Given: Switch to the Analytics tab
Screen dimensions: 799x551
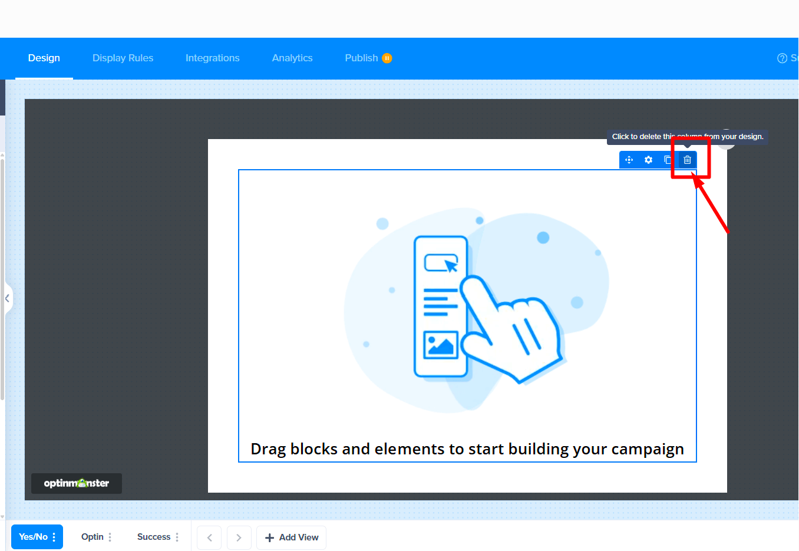Looking at the screenshot, I should tap(292, 58).
